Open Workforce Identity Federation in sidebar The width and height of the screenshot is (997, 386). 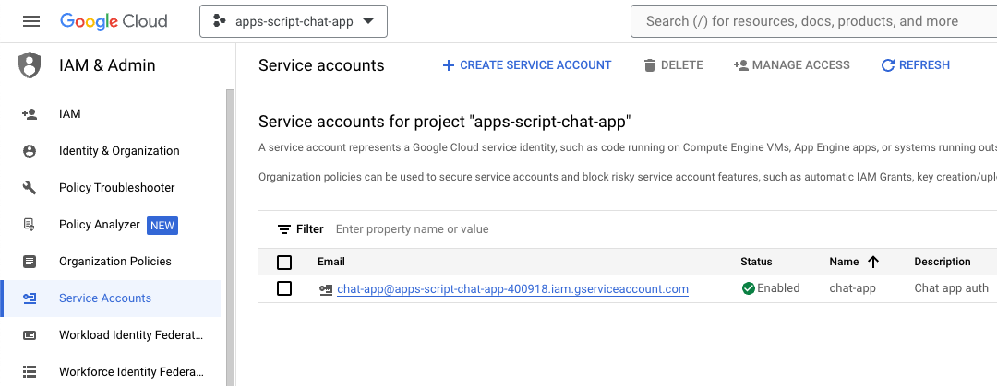coord(130,372)
